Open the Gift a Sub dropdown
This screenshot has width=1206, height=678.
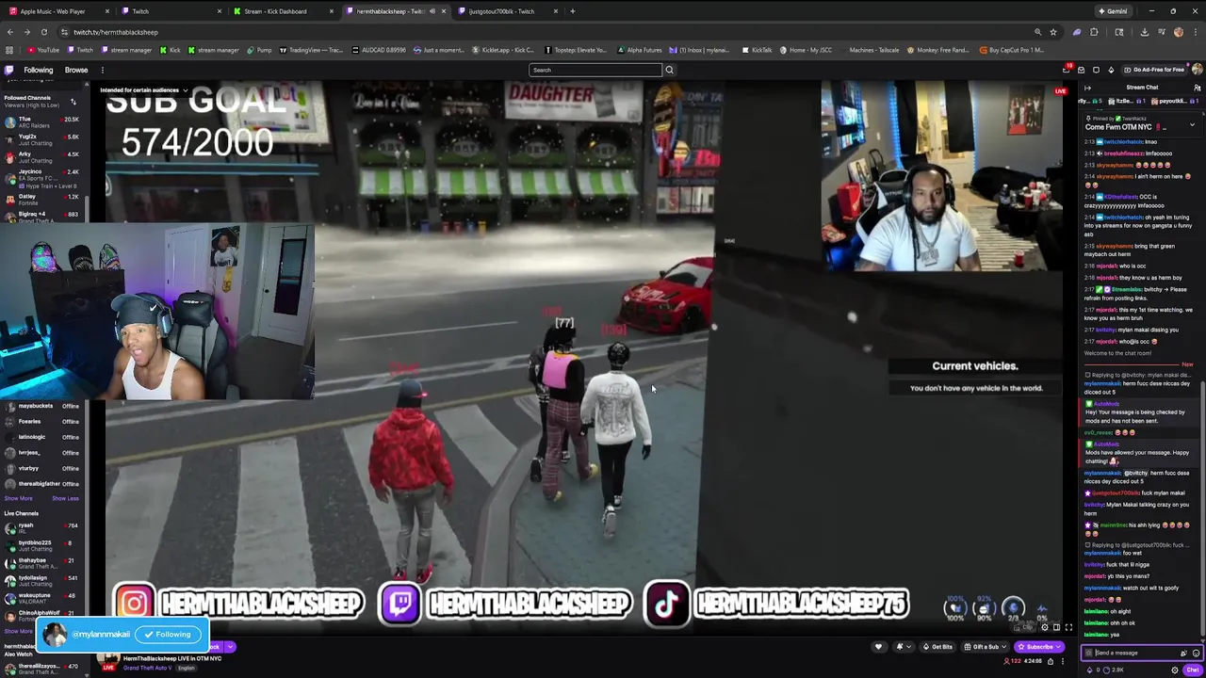point(985,647)
